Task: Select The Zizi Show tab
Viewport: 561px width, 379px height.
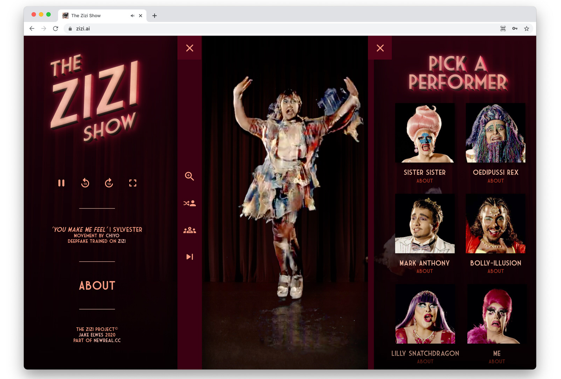Action: tap(102, 15)
